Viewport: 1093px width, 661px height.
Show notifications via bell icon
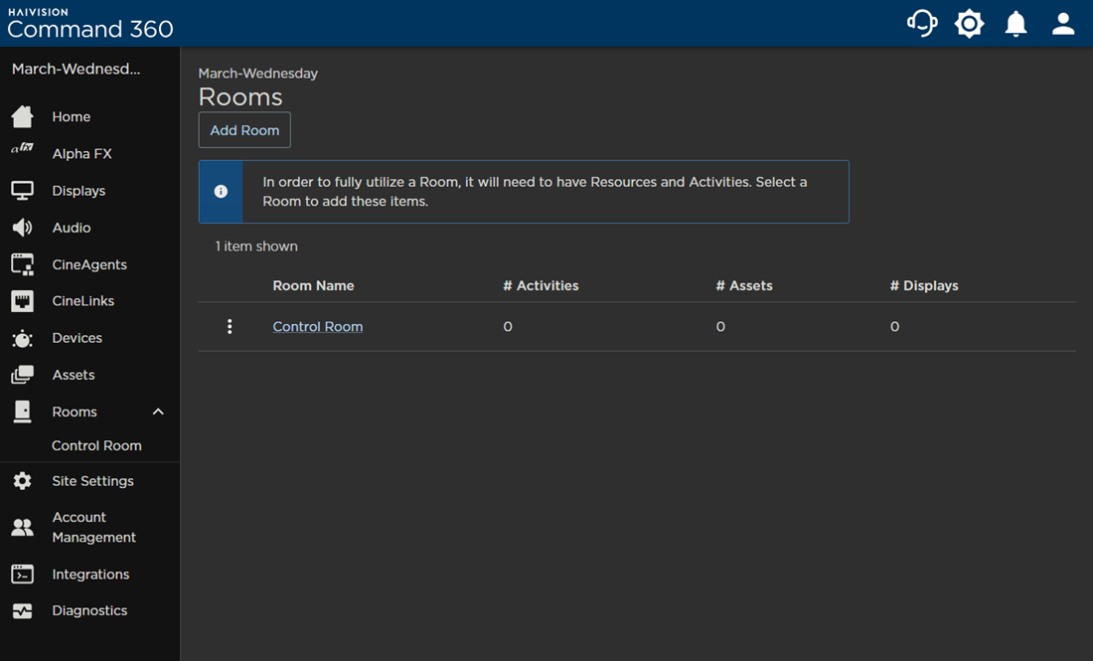tap(1015, 24)
